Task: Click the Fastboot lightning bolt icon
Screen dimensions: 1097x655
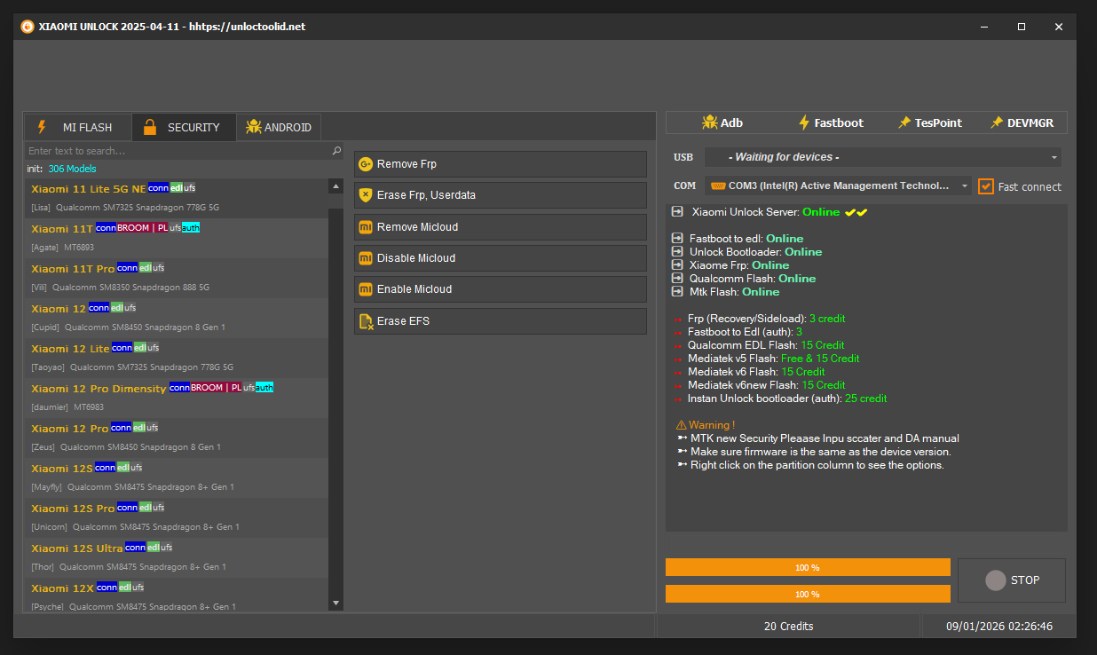Action: click(x=804, y=122)
